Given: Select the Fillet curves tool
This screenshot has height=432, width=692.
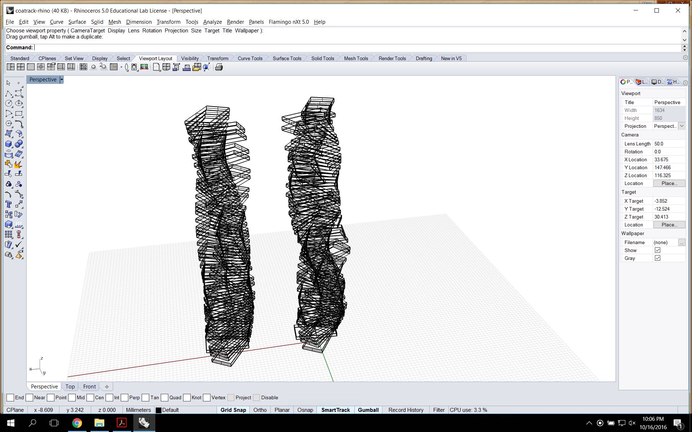Looking at the screenshot, I should click(19, 123).
